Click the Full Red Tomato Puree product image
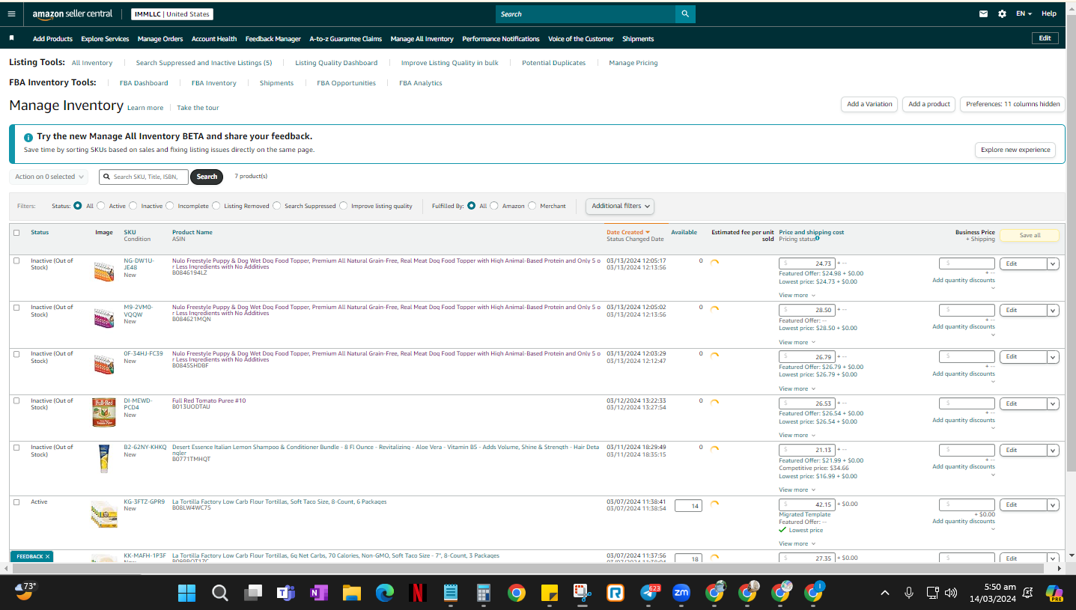The image size is (1076, 610). click(x=104, y=412)
